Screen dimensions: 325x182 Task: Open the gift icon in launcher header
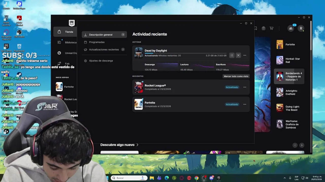coord(264,28)
